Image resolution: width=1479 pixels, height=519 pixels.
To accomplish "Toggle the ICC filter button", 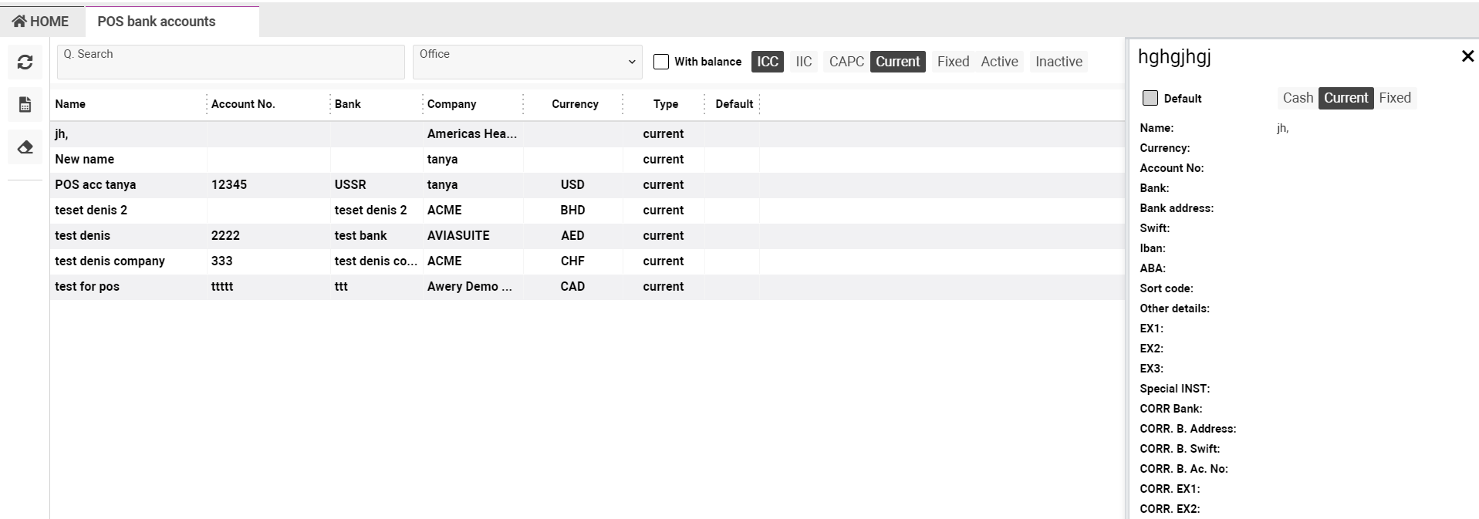I will click(x=767, y=62).
